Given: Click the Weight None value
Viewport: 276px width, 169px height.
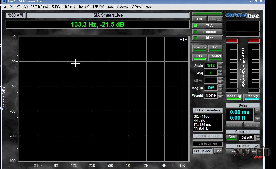Looking at the screenshot, I should [211, 95].
